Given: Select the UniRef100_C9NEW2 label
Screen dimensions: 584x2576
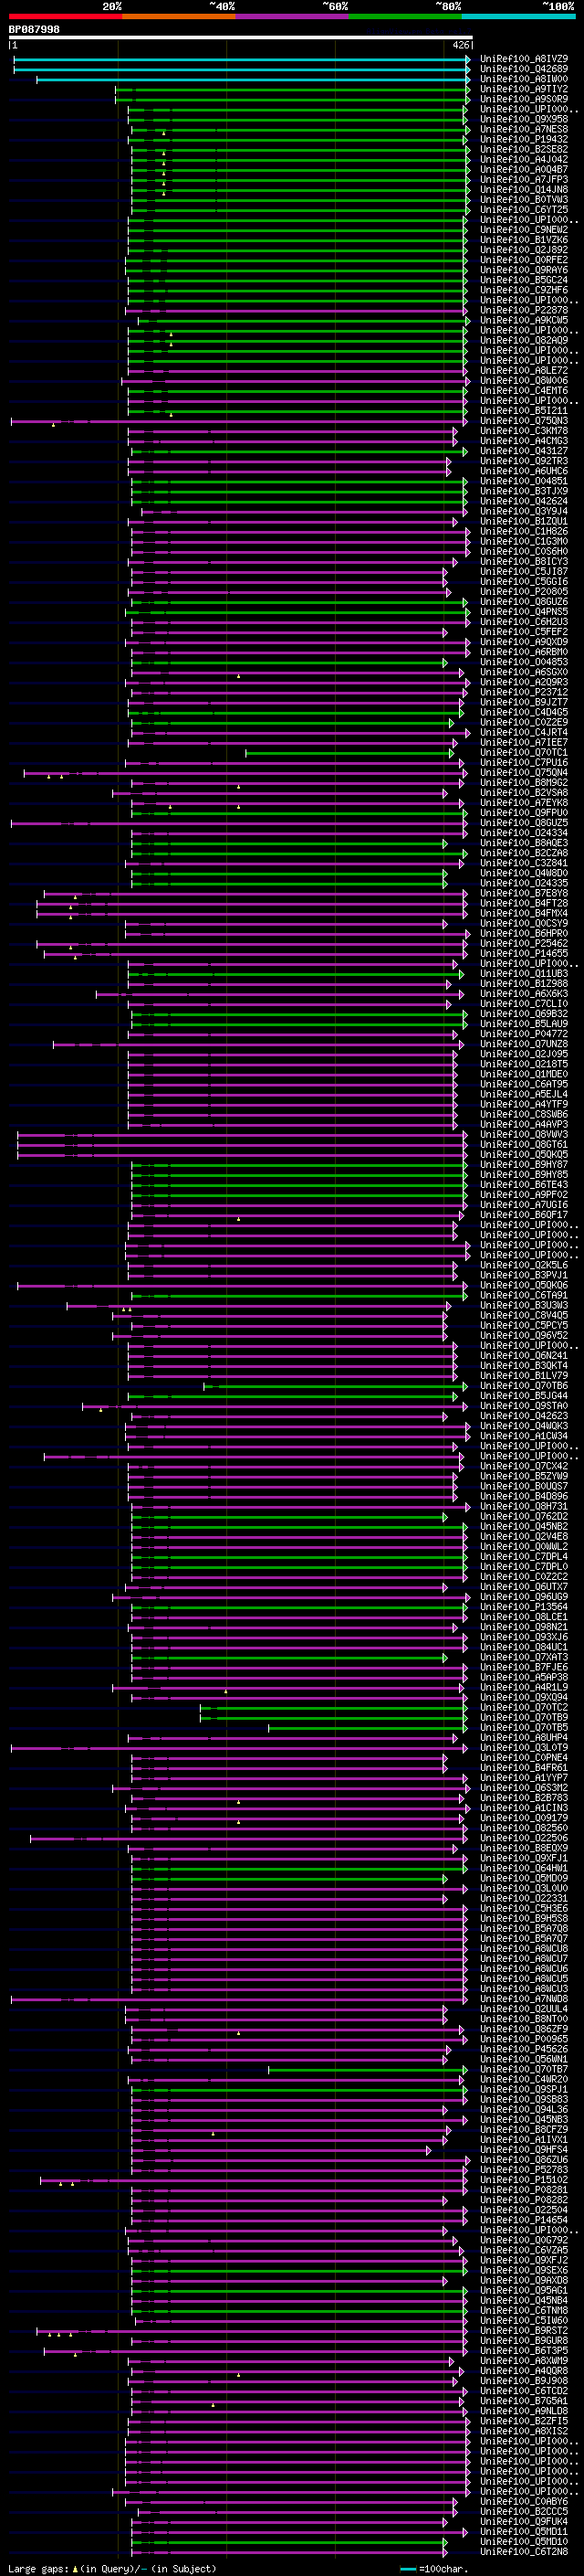Looking at the screenshot, I should click(x=524, y=229).
